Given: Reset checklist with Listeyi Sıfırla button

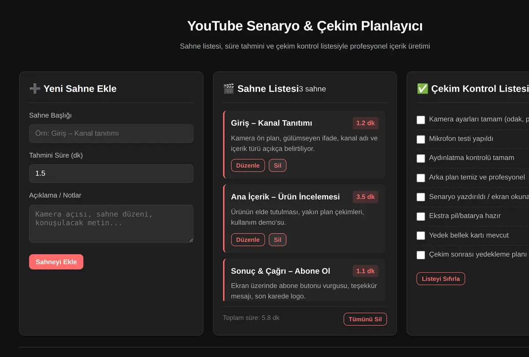Looking at the screenshot, I should point(441,279).
